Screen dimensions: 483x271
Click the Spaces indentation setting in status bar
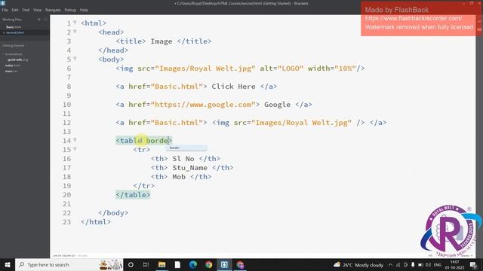[467, 256]
